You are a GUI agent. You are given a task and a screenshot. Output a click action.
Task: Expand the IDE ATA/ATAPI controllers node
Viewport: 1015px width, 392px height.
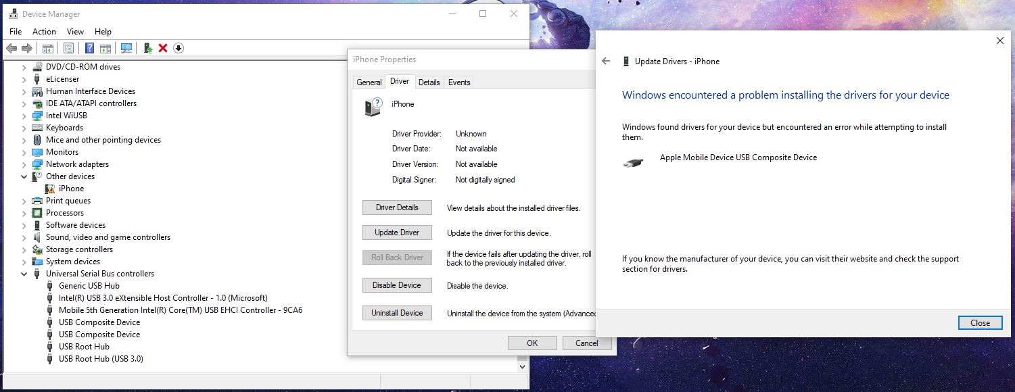[x=24, y=103]
